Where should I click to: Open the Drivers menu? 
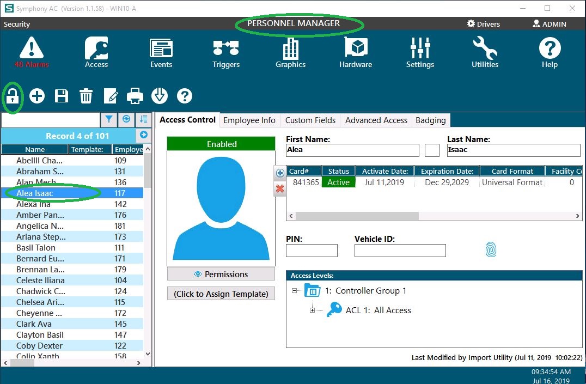(483, 24)
